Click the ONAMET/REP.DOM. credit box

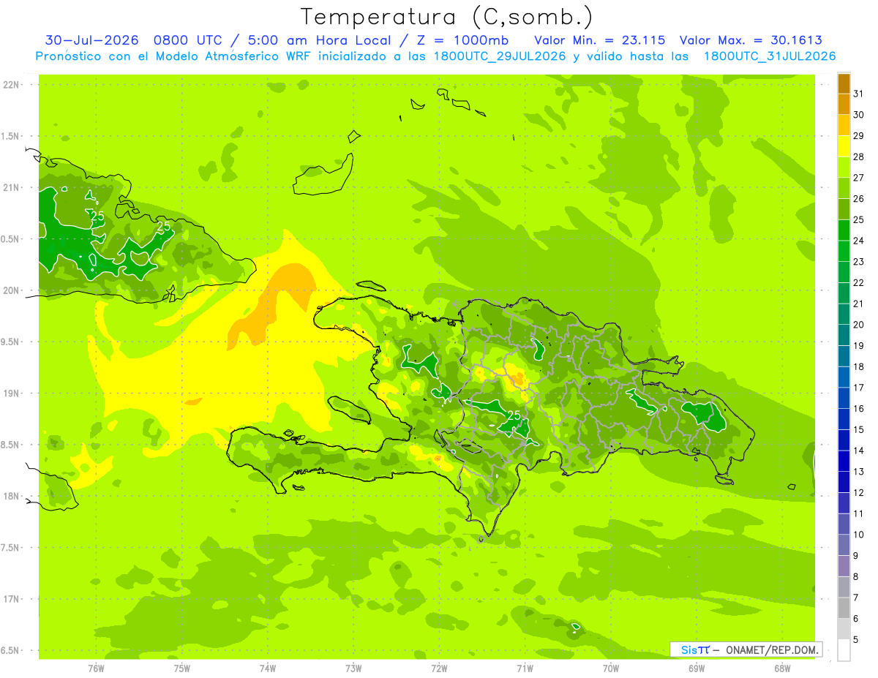tap(746, 649)
